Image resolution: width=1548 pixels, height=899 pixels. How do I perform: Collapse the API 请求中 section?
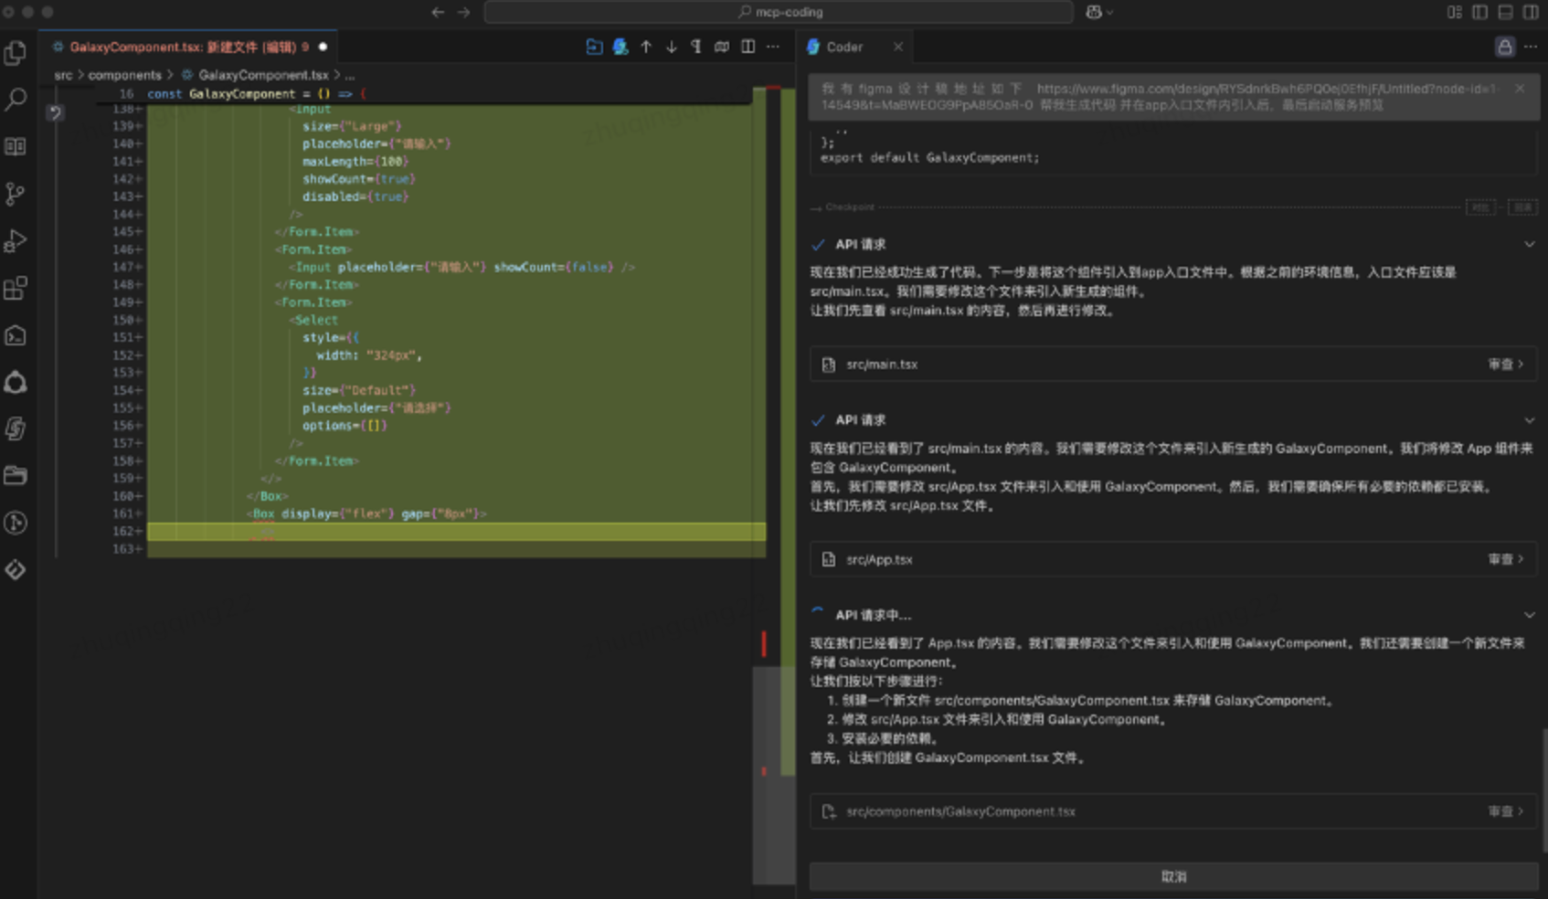click(x=1529, y=615)
